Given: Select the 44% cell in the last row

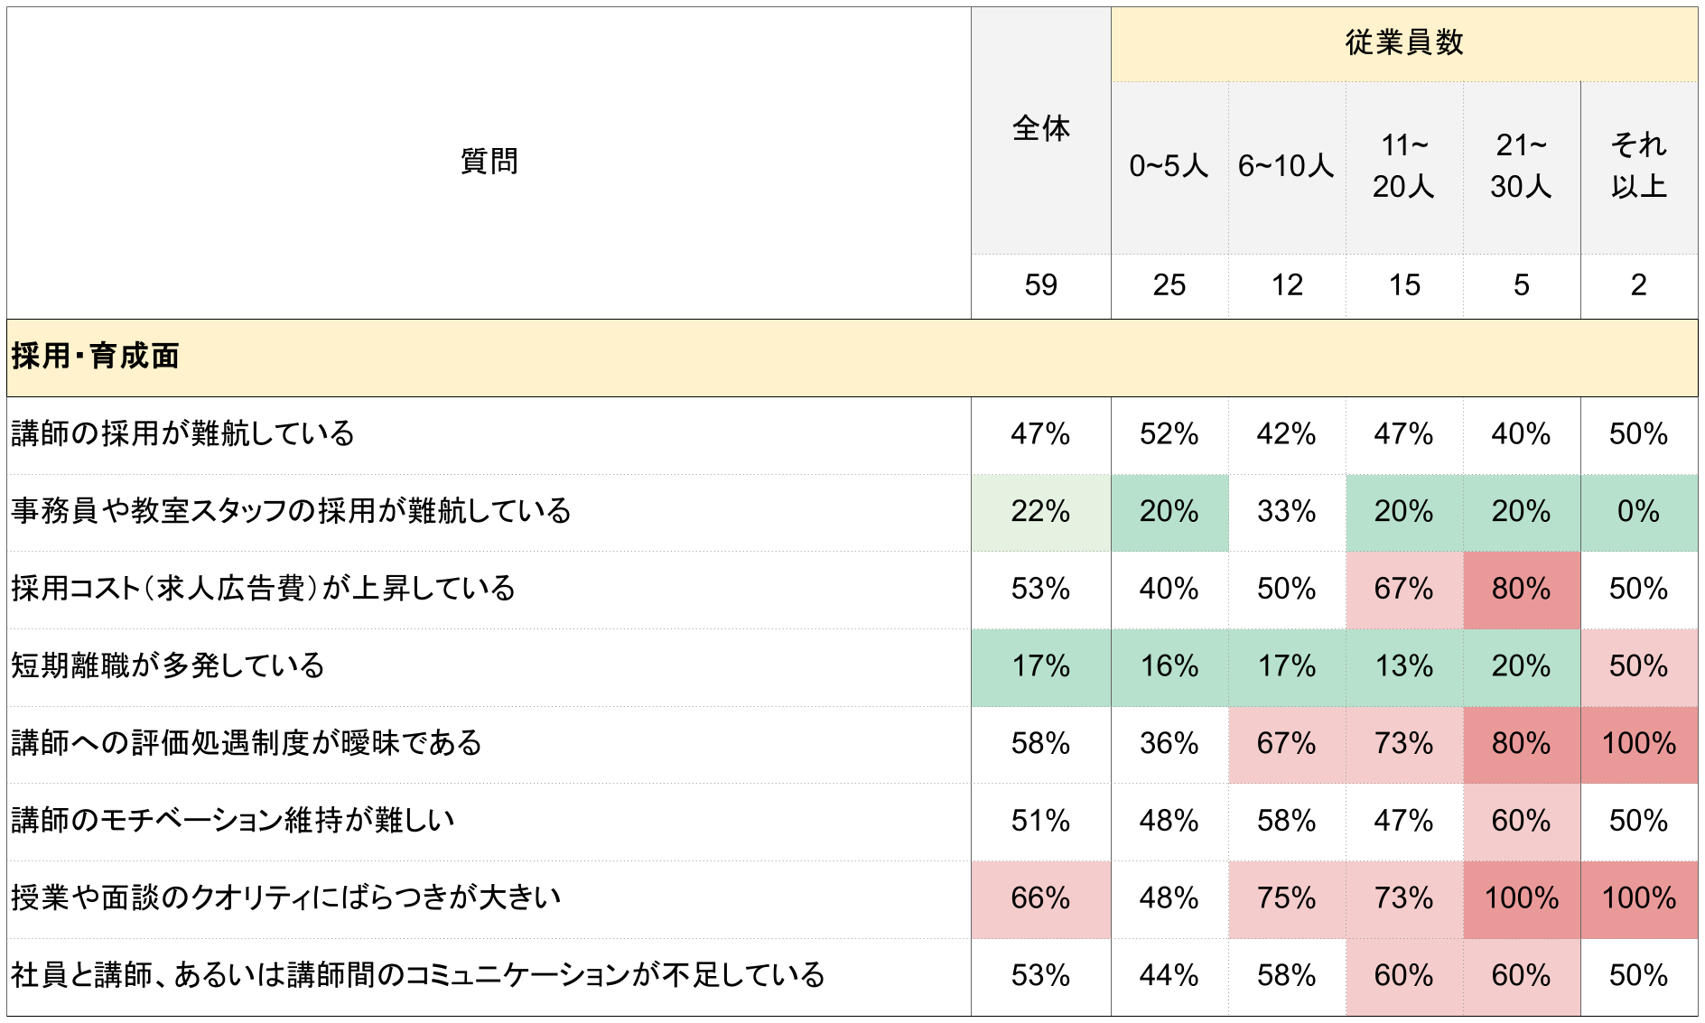Looking at the screenshot, I should [x=1169, y=976].
